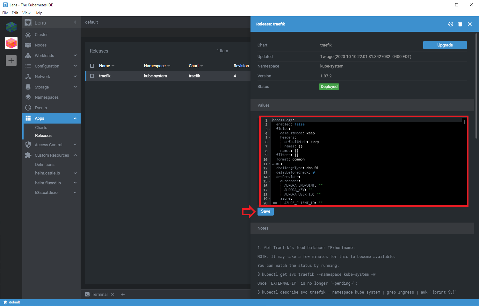Screen dimensions: 479x306
Task: Open the File menu
Action: [5, 13]
